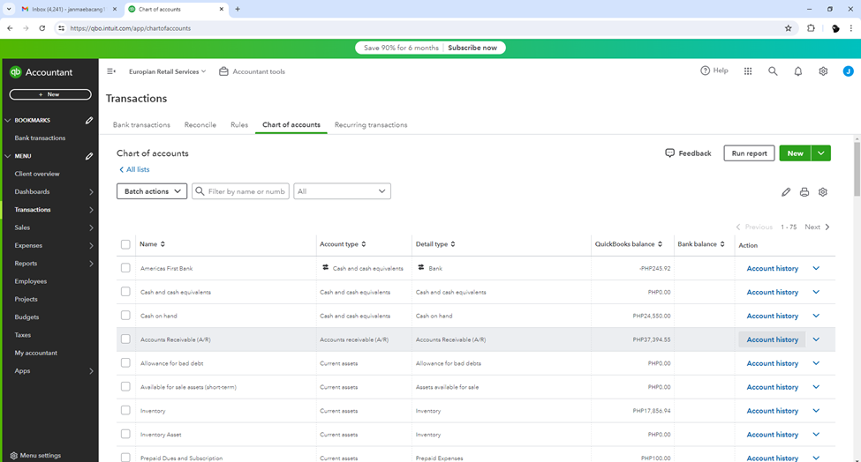Sort by QuickBooks balance column arrows

click(660, 244)
